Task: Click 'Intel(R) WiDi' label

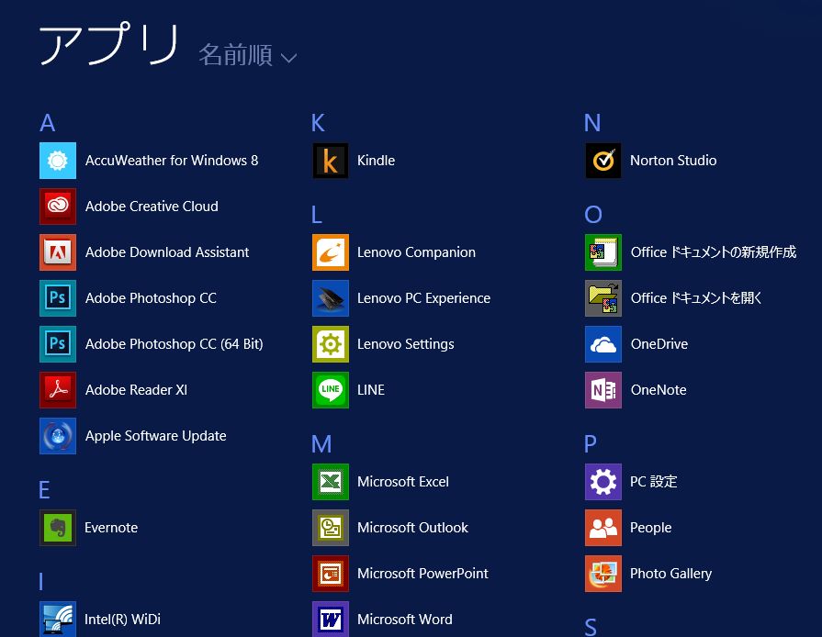Action: click(x=122, y=620)
